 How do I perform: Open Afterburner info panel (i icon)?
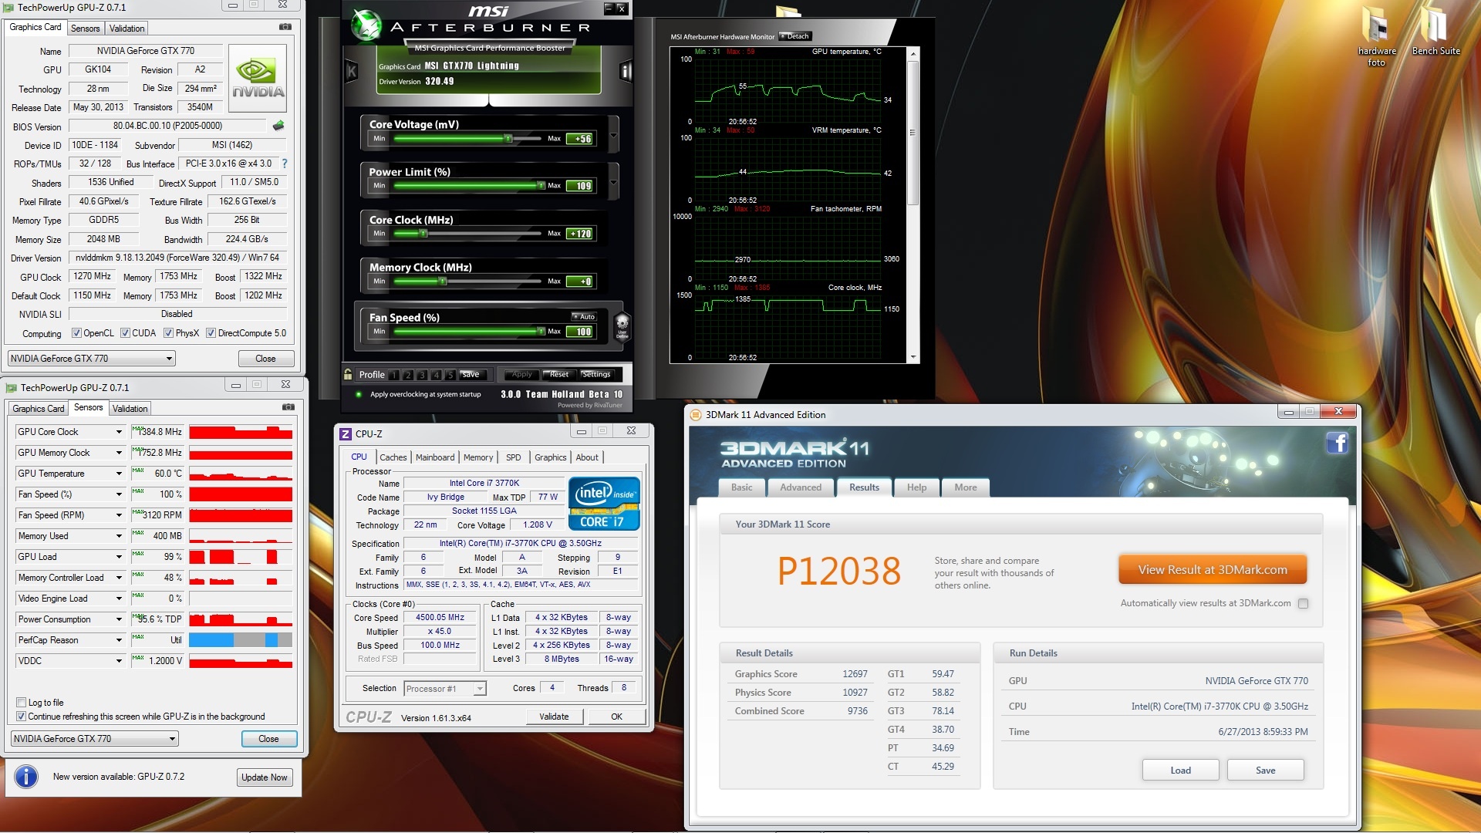coord(626,73)
